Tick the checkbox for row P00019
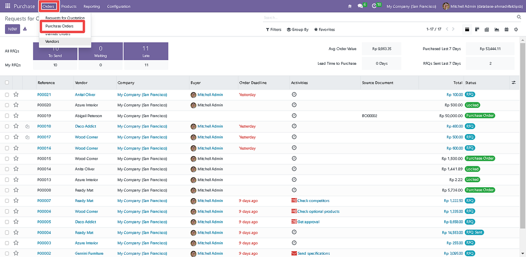526x257 pixels. point(7,116)
